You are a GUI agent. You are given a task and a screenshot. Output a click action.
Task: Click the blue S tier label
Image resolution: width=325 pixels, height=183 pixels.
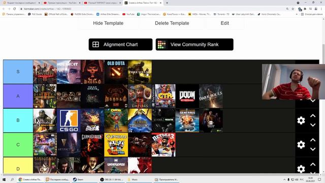pyautogui.click(x=18, y=72)
